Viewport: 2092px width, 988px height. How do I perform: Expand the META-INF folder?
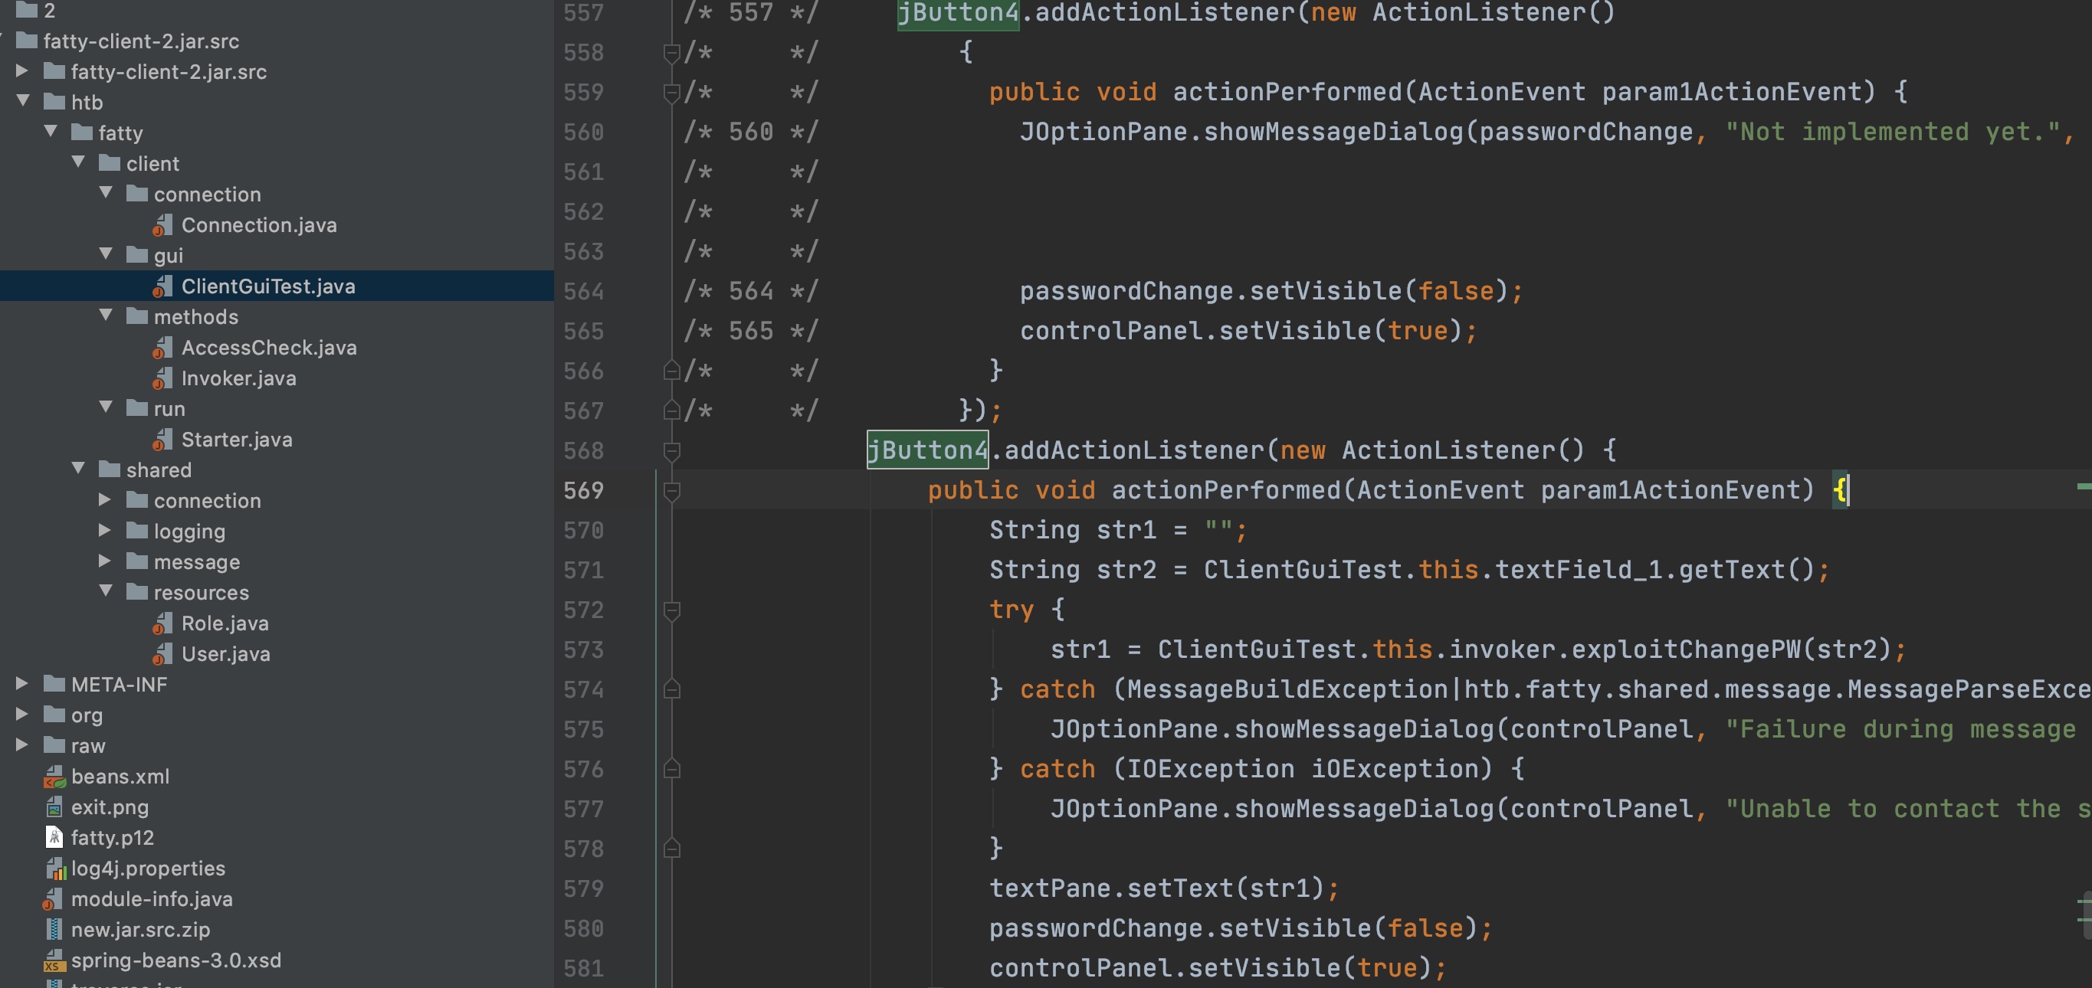(x=22, y=685)
